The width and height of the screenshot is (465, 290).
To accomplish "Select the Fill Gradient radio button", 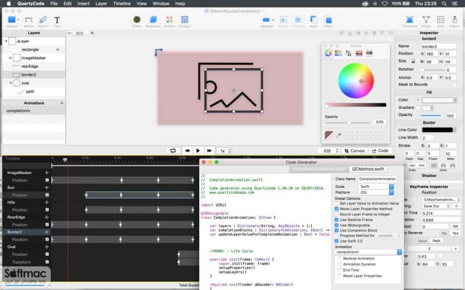I will click(418, 107).
